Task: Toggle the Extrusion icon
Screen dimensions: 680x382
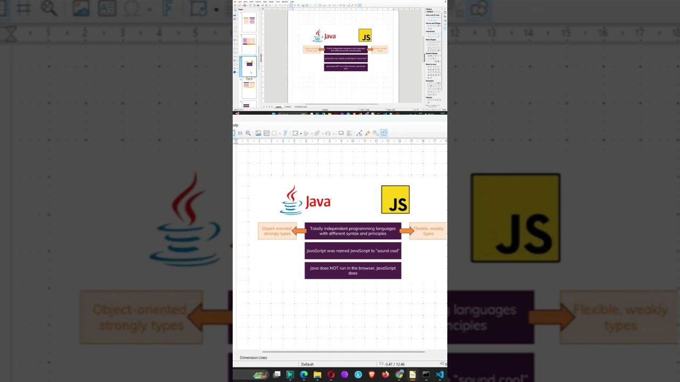Action: (376, 133)
